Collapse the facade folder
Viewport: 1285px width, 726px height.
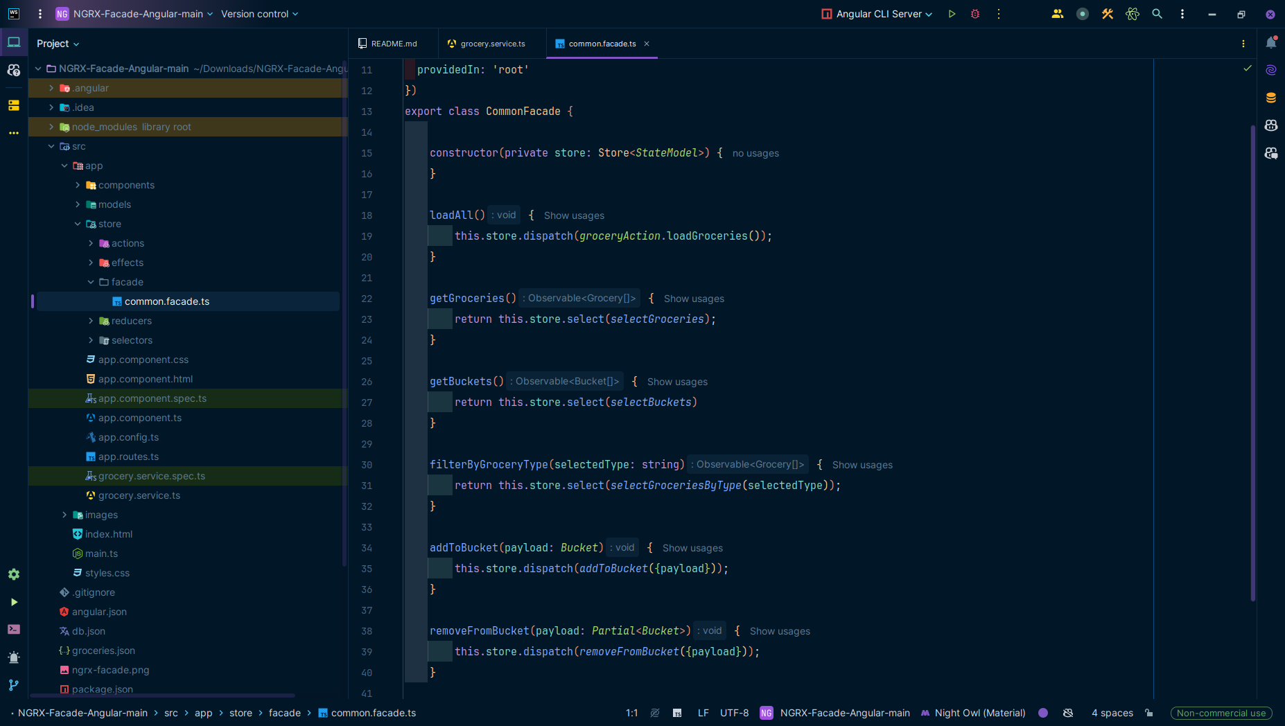coord(91,282)
